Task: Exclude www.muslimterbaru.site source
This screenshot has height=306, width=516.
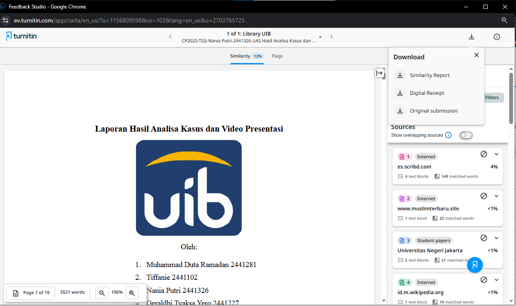Action: point(484,196)
